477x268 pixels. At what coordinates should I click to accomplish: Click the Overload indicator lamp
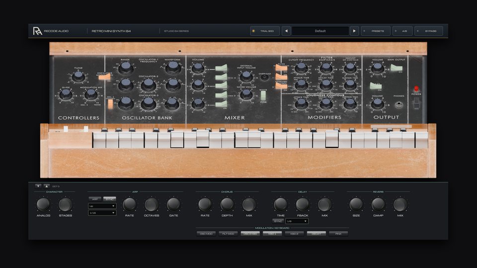click(265, 78)
